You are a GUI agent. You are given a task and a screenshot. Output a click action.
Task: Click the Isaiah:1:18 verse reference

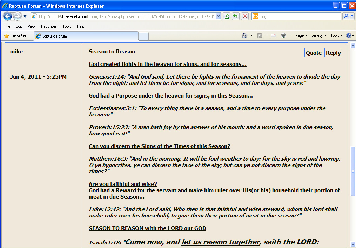105,243
